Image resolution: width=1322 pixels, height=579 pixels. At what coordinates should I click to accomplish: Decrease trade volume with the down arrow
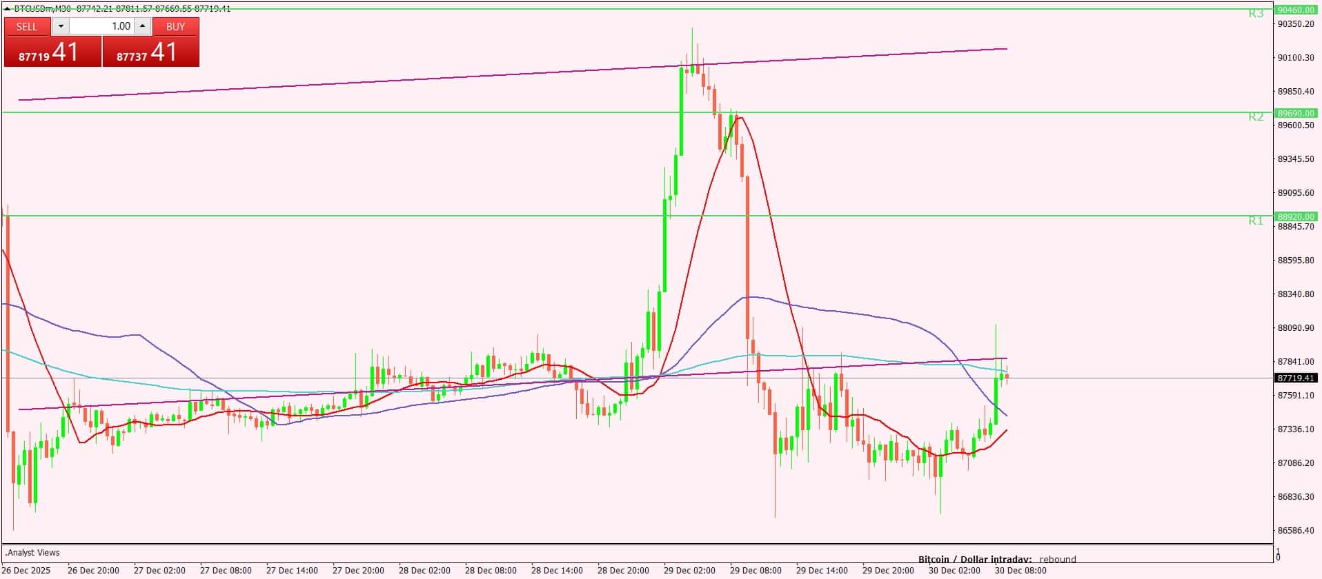pos(61,26)
